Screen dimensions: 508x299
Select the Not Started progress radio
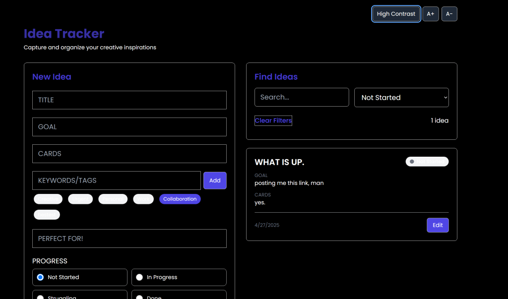[41, 277]
